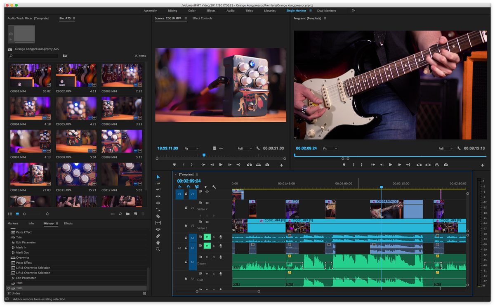
Task: Click New Item icon in bin panel
Action: 135,214
